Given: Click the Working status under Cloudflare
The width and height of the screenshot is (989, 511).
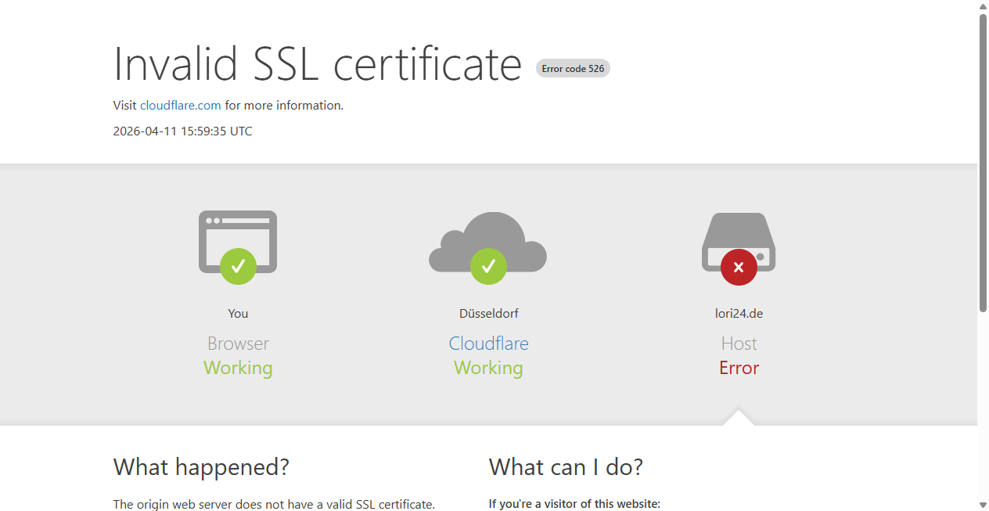Looking at the screenshot, I should [488, 368].
